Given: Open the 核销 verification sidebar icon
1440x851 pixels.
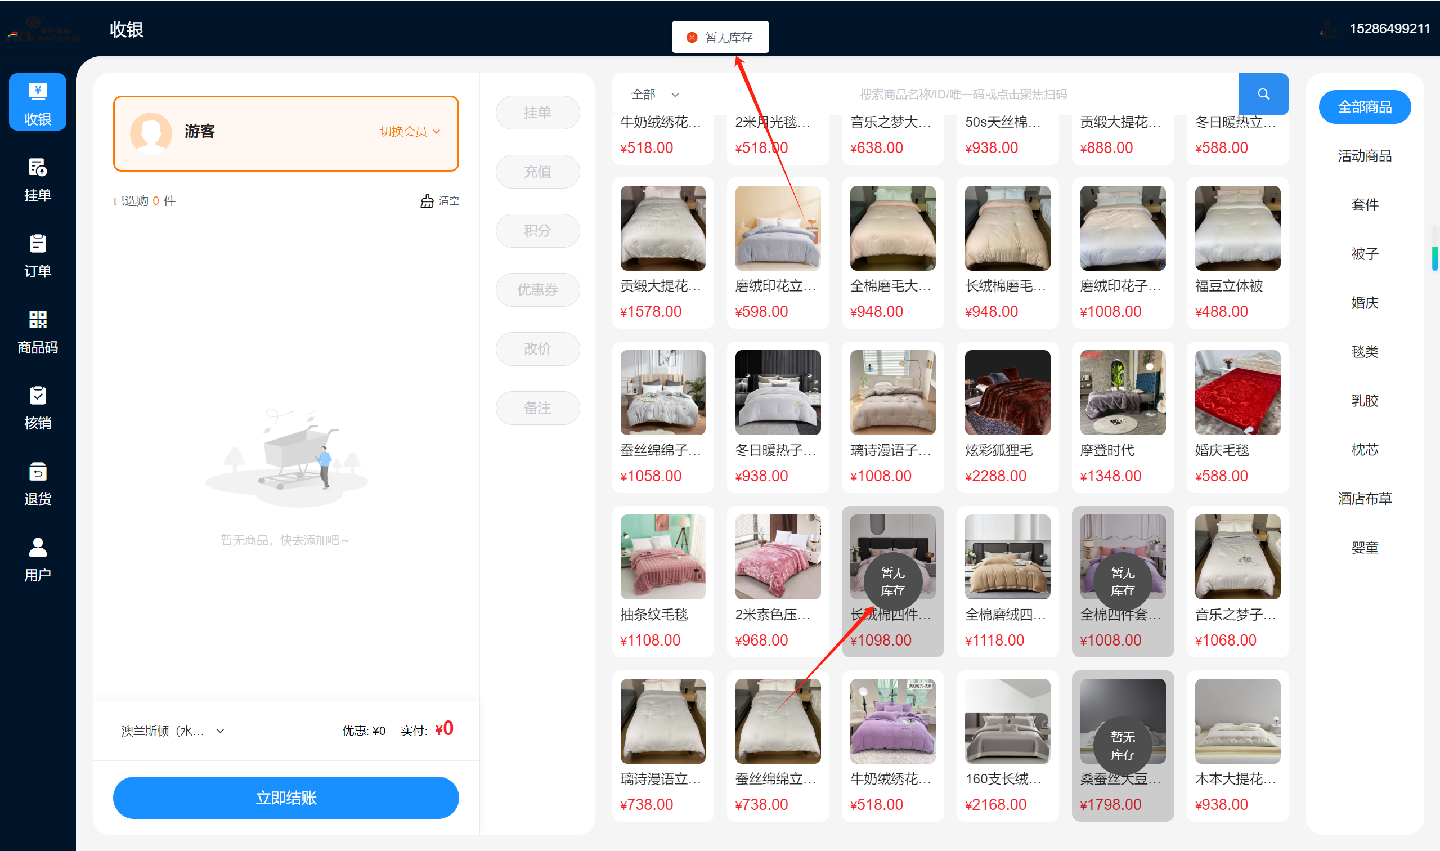Looking at the screenshot, I should pyautogui.click(x=38, y=407).
